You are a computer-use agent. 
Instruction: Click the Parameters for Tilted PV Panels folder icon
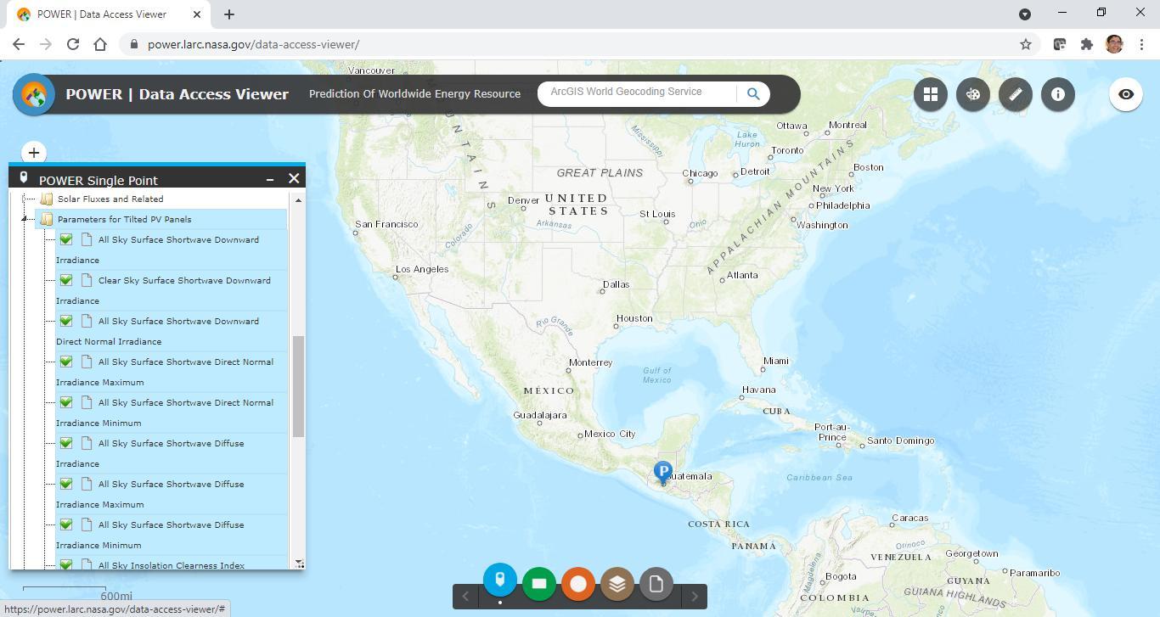click(47, 220)
